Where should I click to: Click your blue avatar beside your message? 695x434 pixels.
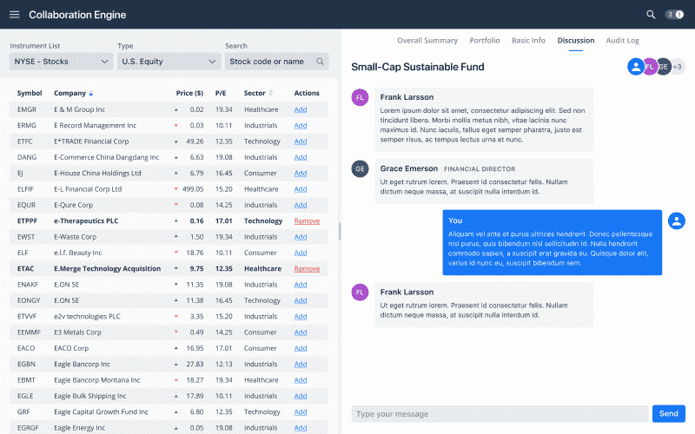click(676, 220)
